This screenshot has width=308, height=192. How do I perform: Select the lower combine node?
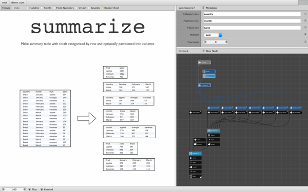195,154
